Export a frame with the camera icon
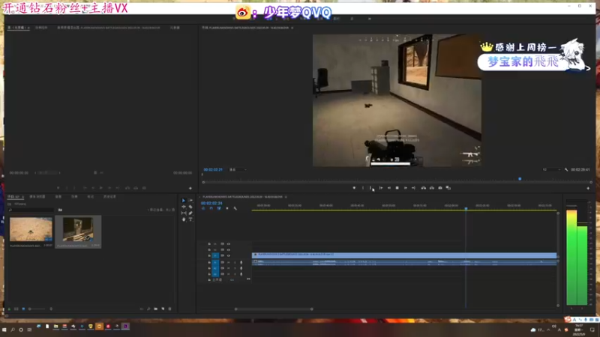This screenshot has width=600, height=337. click(440, 188)
